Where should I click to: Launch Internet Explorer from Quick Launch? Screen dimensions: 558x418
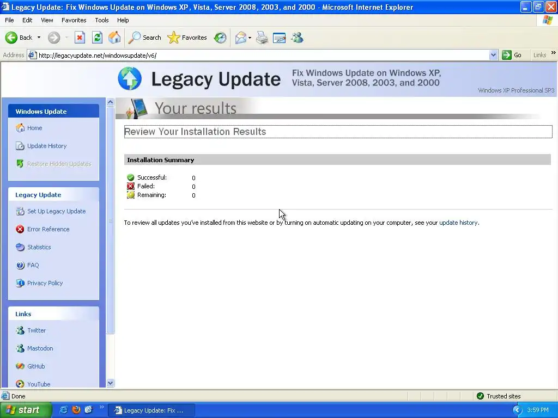pos(63,410)
